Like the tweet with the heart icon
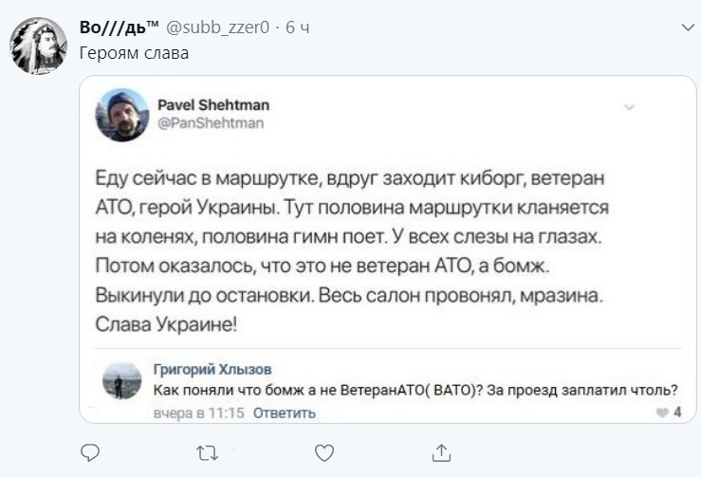The height and width of the screenshot is (477, 701). (323, 450)
